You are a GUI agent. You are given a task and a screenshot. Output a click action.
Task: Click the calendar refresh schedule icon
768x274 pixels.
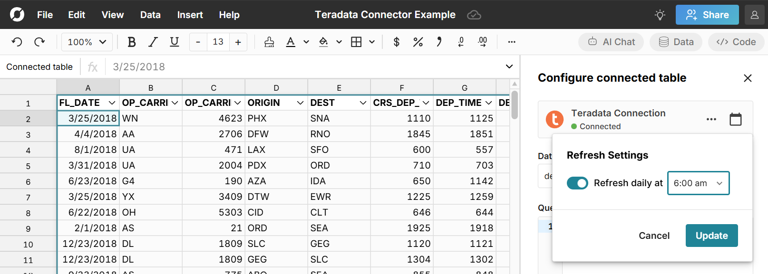point(736,119)
